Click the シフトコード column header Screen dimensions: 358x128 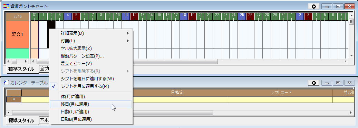(x=281, y=93)
